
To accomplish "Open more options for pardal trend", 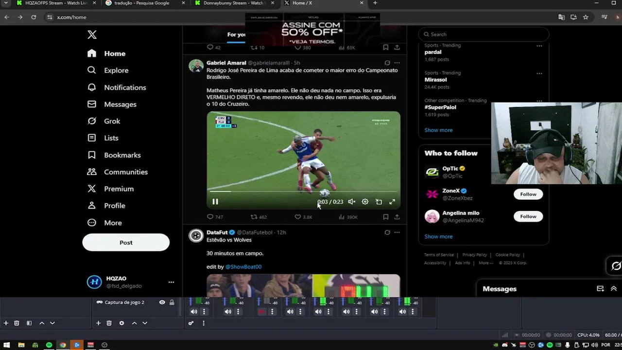I will [539, 46].
